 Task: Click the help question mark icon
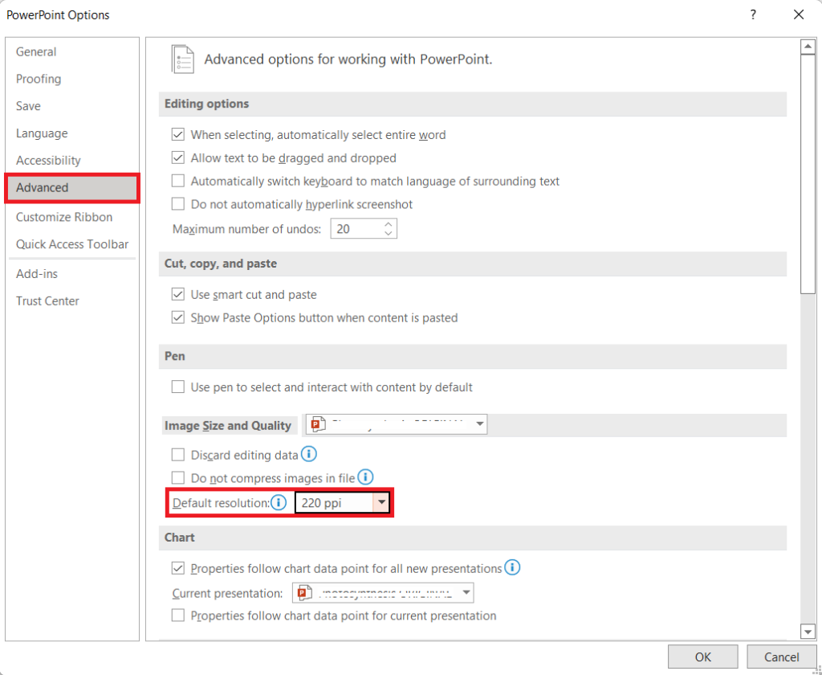752,14
